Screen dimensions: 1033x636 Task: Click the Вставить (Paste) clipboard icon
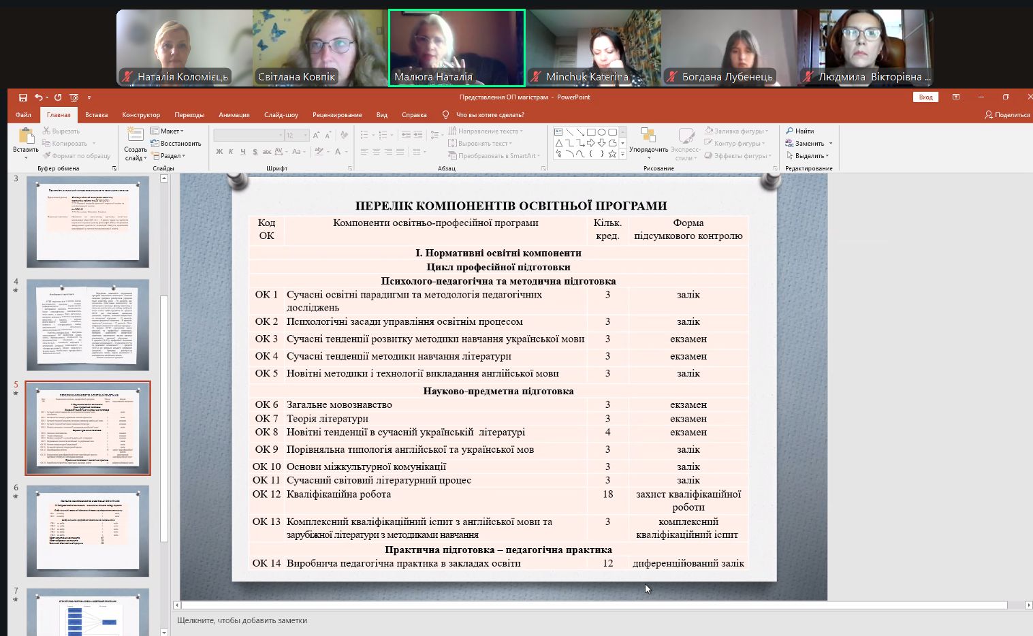(x=26, y=140)
